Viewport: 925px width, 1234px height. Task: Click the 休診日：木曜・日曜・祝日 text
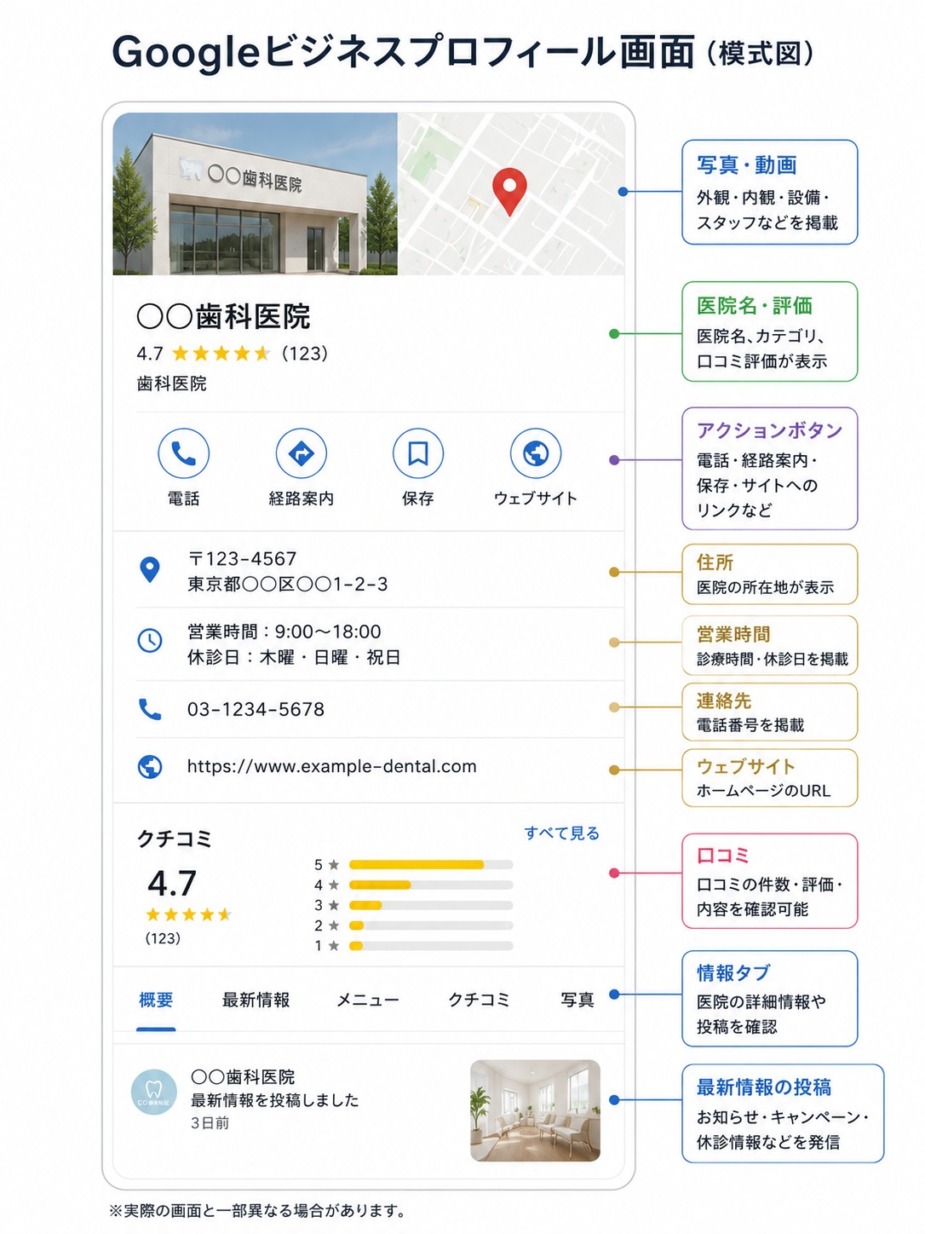tap(294, 657)
